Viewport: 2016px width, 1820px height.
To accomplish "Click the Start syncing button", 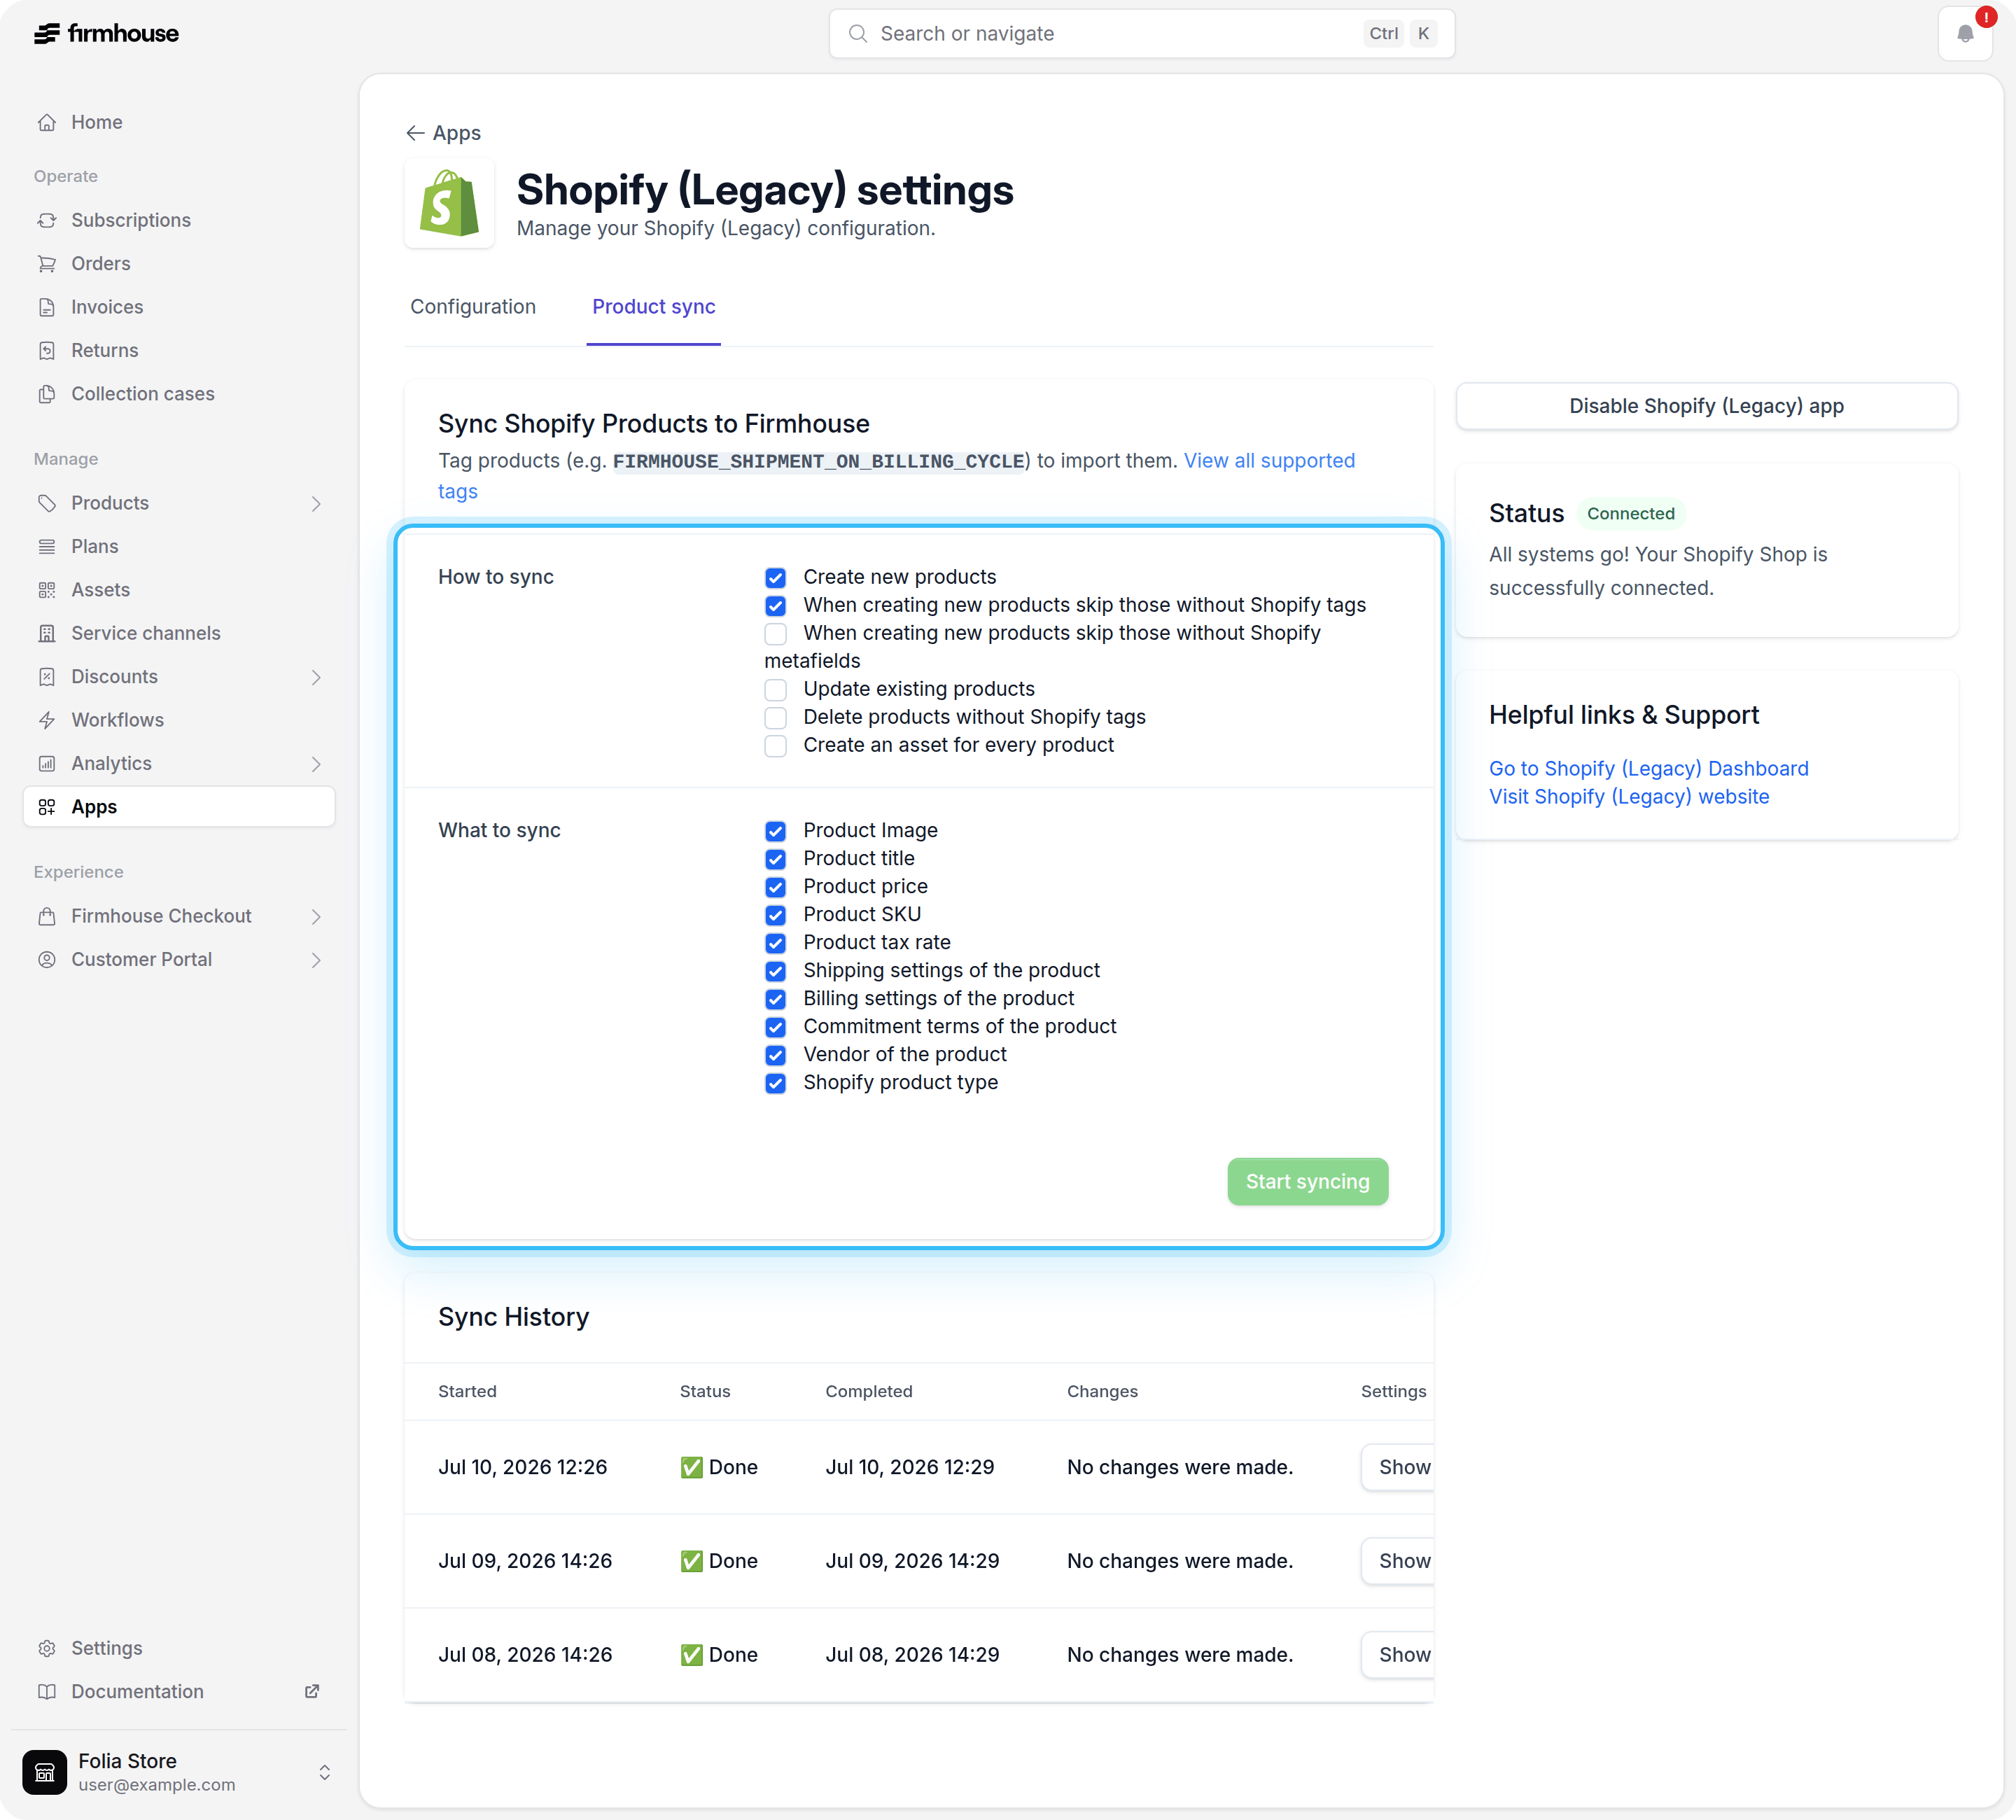I will point(1307,1181).
